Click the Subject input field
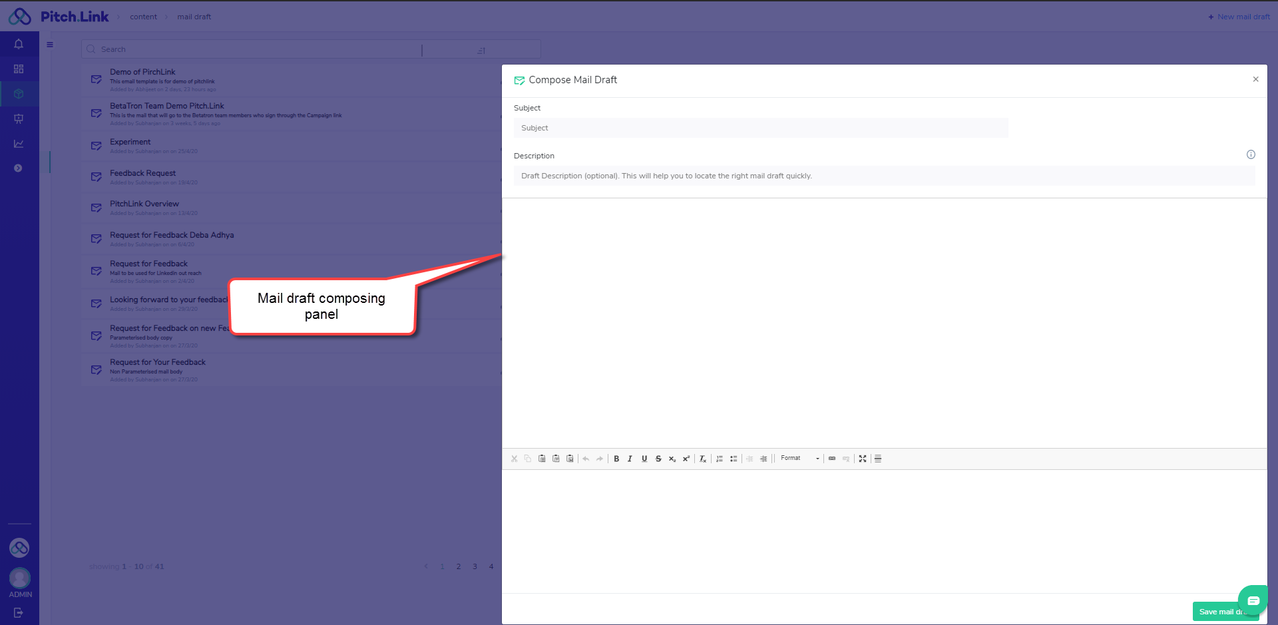 click(760, 128)
